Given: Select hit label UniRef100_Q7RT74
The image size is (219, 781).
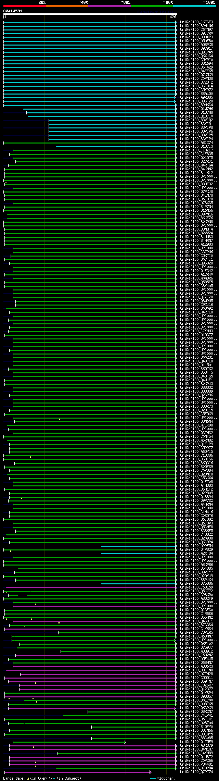Looking at the screenshot, I should tap(196, 772).
